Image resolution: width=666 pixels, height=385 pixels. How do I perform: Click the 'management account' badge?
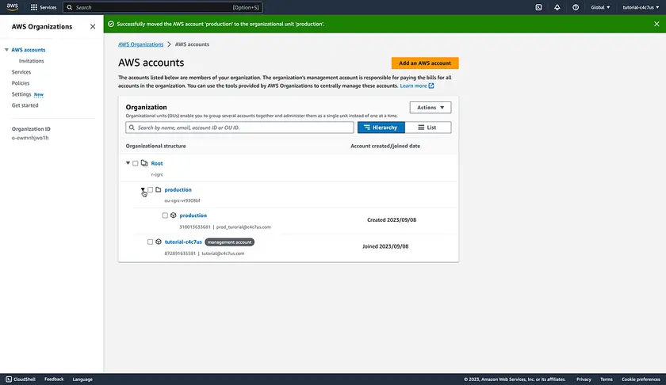(x=229, y=242)
